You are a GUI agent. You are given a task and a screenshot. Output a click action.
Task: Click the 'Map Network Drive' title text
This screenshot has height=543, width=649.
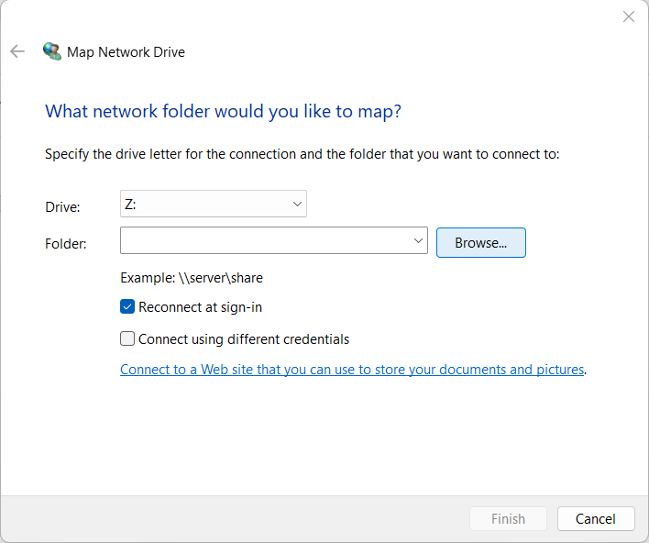click(x=126, y=52)
